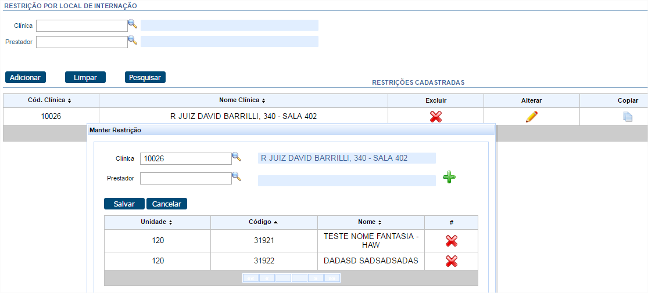The height and width of the screenshot is (293, 648).
Task: Click Unidade 120 in the 31921 row
Action: click(157, 240)
